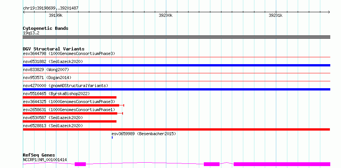
Task: Select the 19q13.2 band label
Action: coord(31,33)
